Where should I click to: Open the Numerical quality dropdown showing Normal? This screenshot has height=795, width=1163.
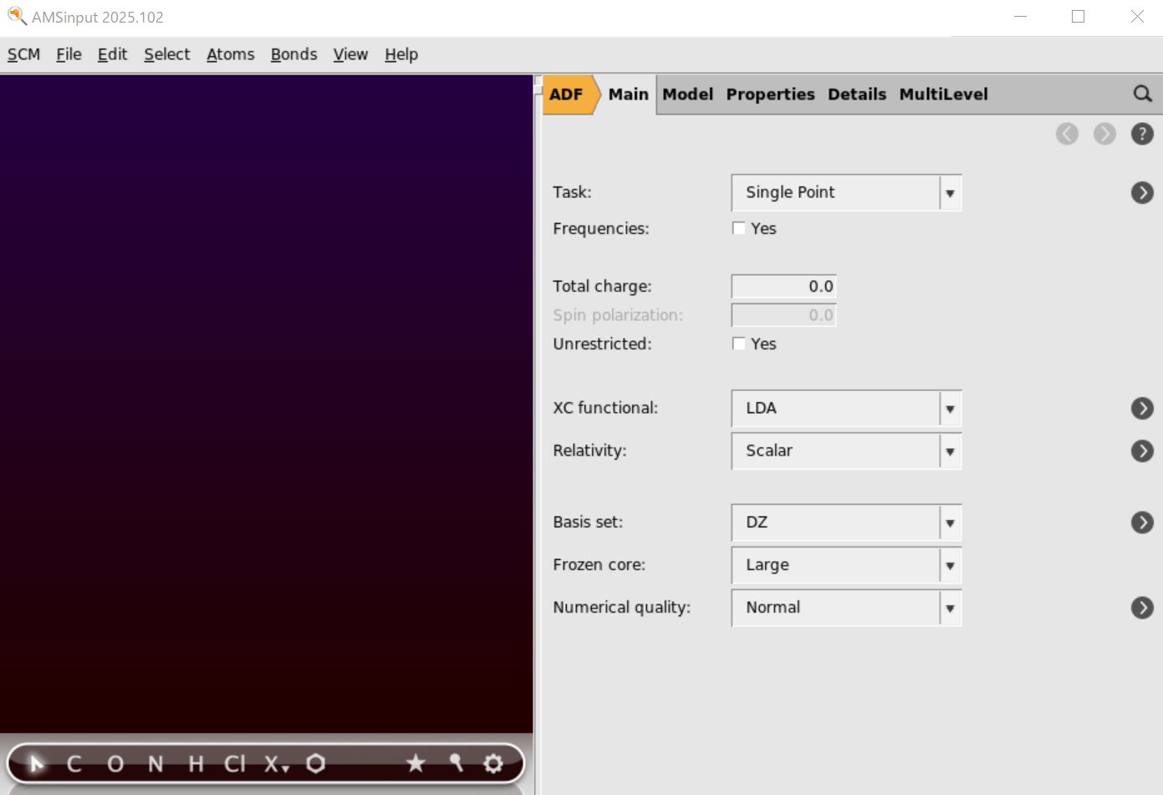pos(846,608)
